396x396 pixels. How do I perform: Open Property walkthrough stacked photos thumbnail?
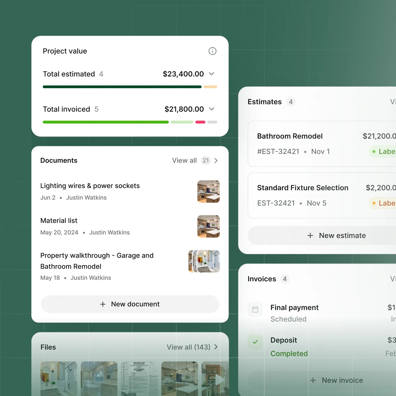(x=204, y=261)
